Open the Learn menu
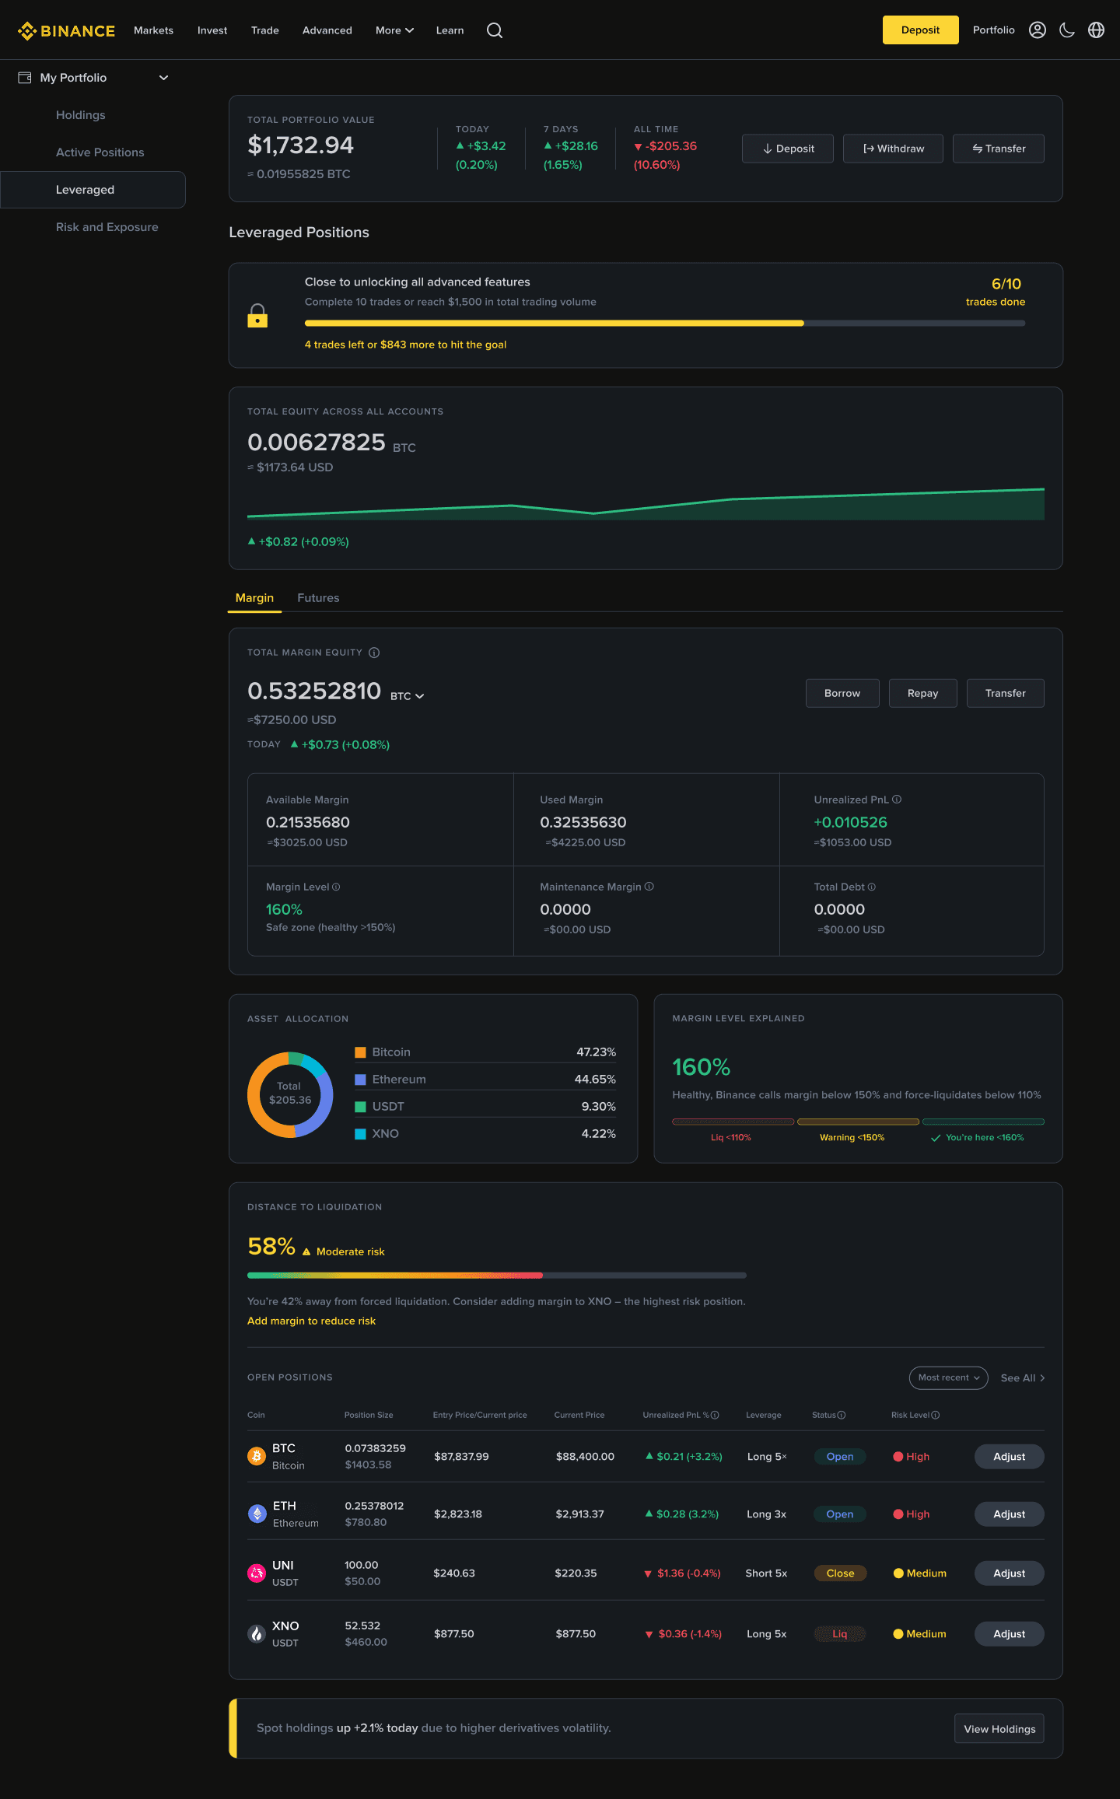1120x1799 pixels. (x=450, y=30)
